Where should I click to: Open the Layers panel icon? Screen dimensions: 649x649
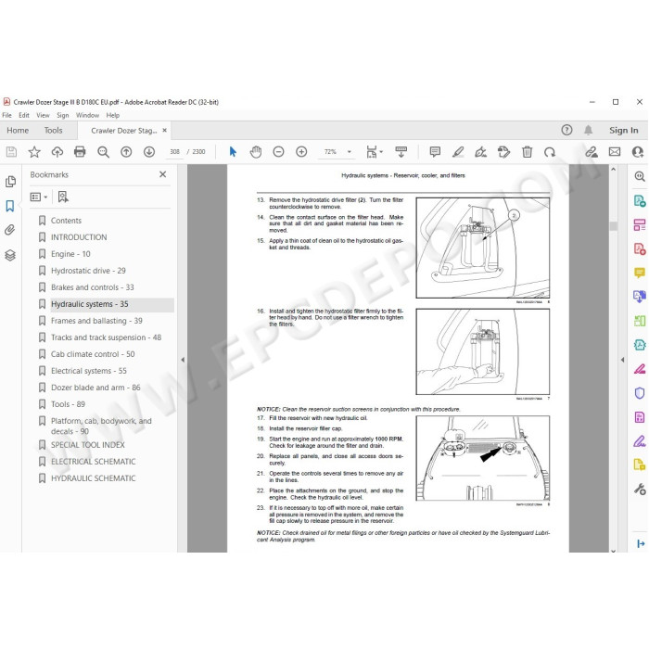pos(10,255)
